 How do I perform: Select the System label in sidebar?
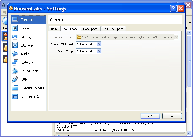point(26,28)
